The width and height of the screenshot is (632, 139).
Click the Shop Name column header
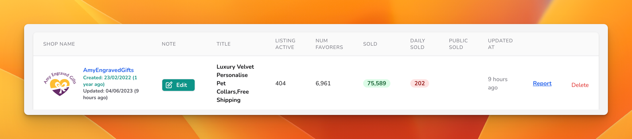(x=59, y=44)
